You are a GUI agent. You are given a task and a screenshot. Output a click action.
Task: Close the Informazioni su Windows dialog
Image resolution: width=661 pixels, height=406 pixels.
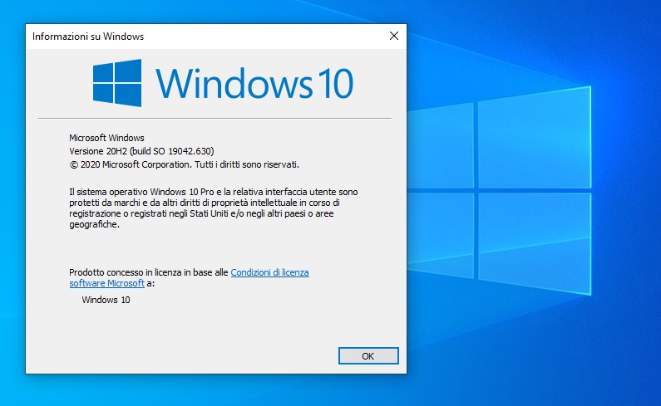(394, 37)
